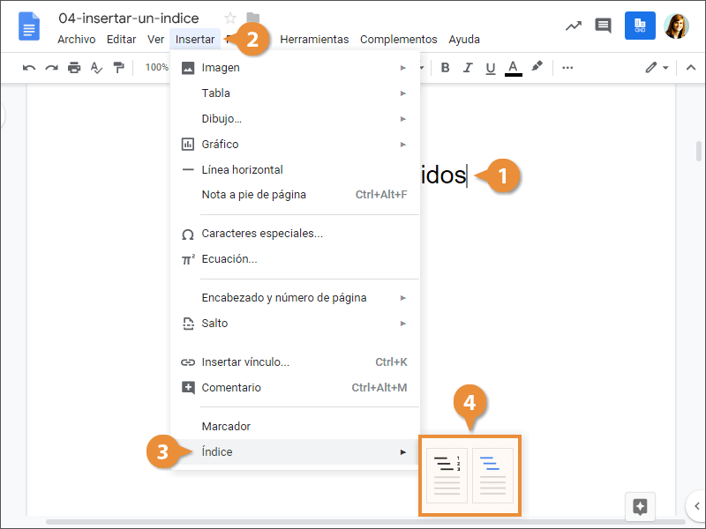Screen dimensions: 706x529
Task: Open the text color picker
Action: 514,68
